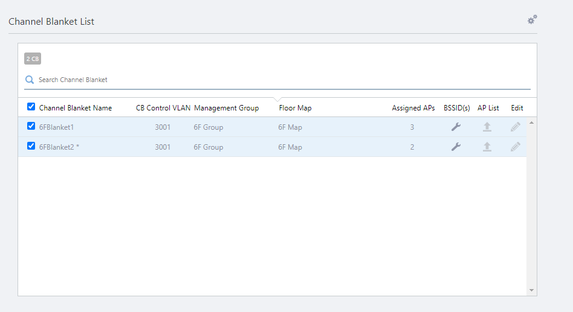The image size is (573, 312).
Task: Click BSSID wrench icon for 6FBlanket1
Action: click(x=456, y=127)
